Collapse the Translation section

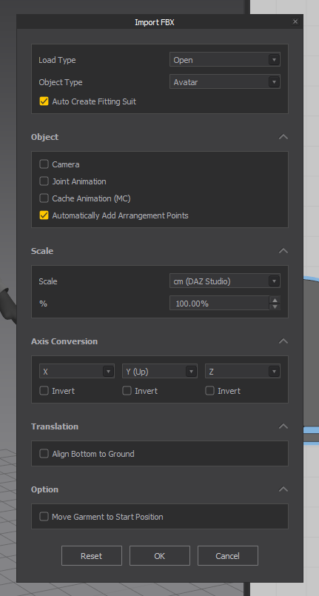click(x=283, y=426)
